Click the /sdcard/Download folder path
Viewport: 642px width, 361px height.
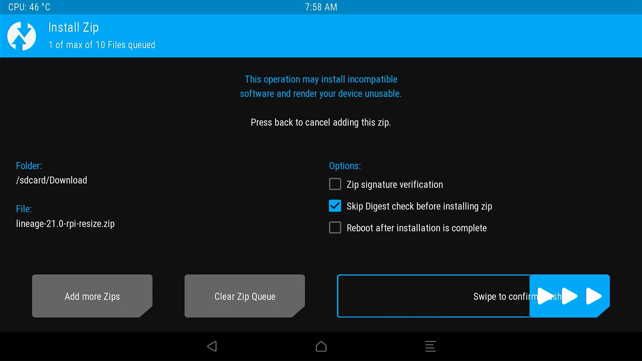point(51,180)
